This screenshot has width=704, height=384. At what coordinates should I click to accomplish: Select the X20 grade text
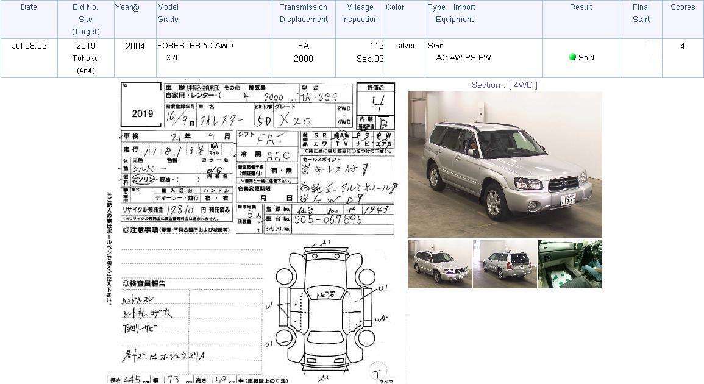(x=172, y=58)
